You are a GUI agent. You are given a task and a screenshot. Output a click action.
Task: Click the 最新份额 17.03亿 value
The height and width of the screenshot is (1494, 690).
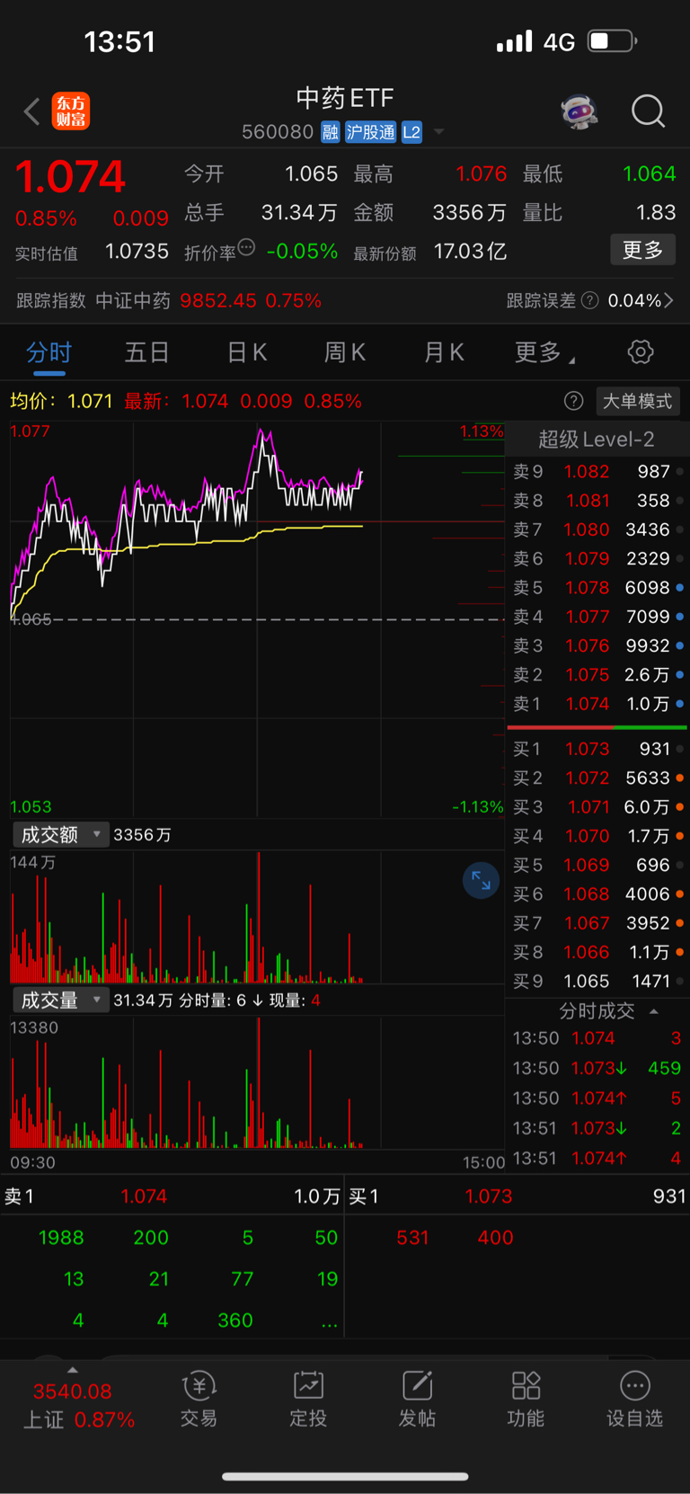click(x=470, y=252)
